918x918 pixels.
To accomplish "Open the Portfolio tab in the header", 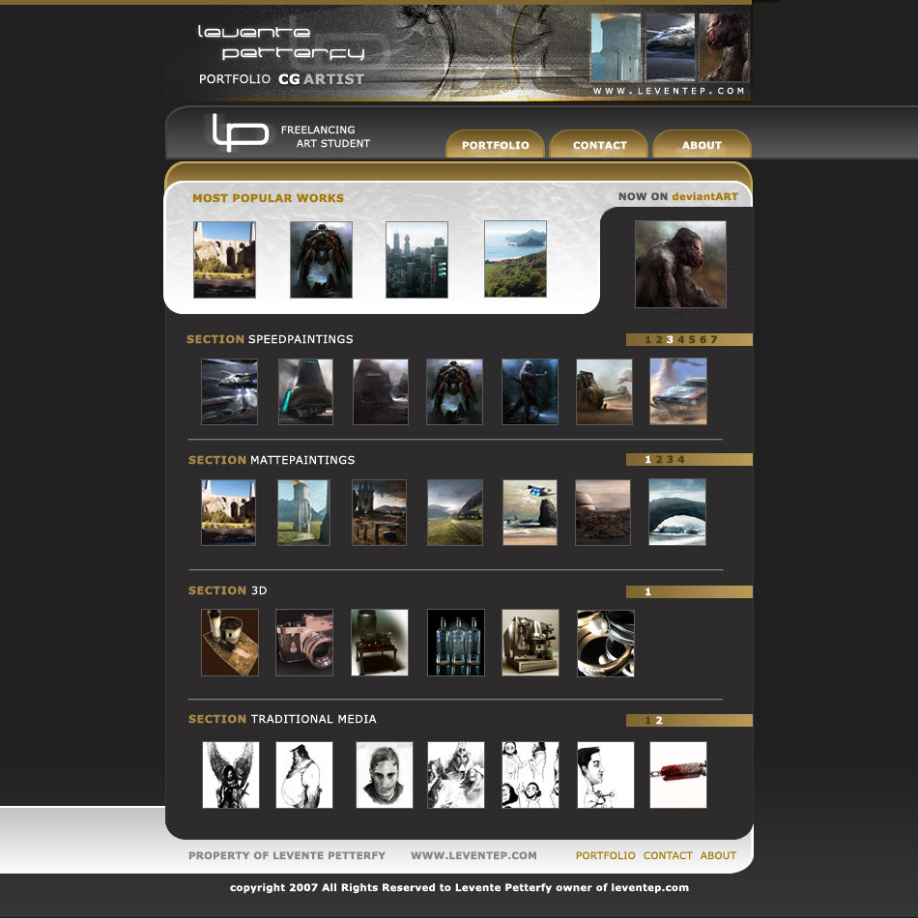I will click(x=496, y=145).
